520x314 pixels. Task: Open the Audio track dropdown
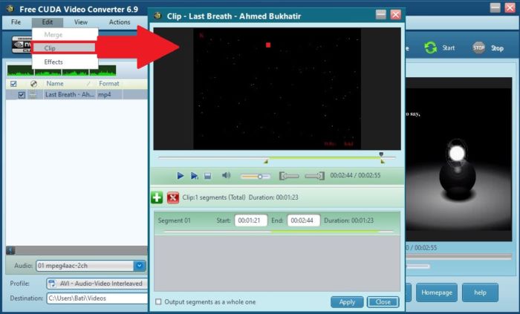click(140, 266)
